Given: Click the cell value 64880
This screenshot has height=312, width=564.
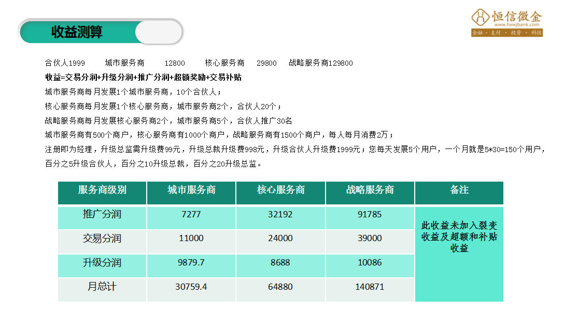Looking at the screenshot, I should coord(280,287).
